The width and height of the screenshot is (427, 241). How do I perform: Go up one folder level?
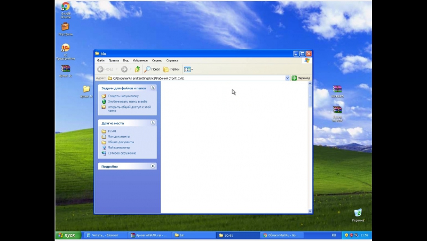pyautogui.click(x=137, y=69)
